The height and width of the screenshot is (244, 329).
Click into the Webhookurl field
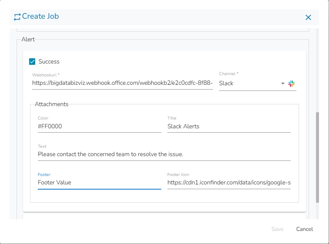click(x=122, y=83)
